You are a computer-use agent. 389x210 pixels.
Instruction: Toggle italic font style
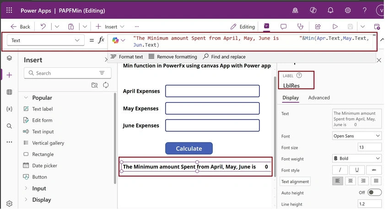340,170
